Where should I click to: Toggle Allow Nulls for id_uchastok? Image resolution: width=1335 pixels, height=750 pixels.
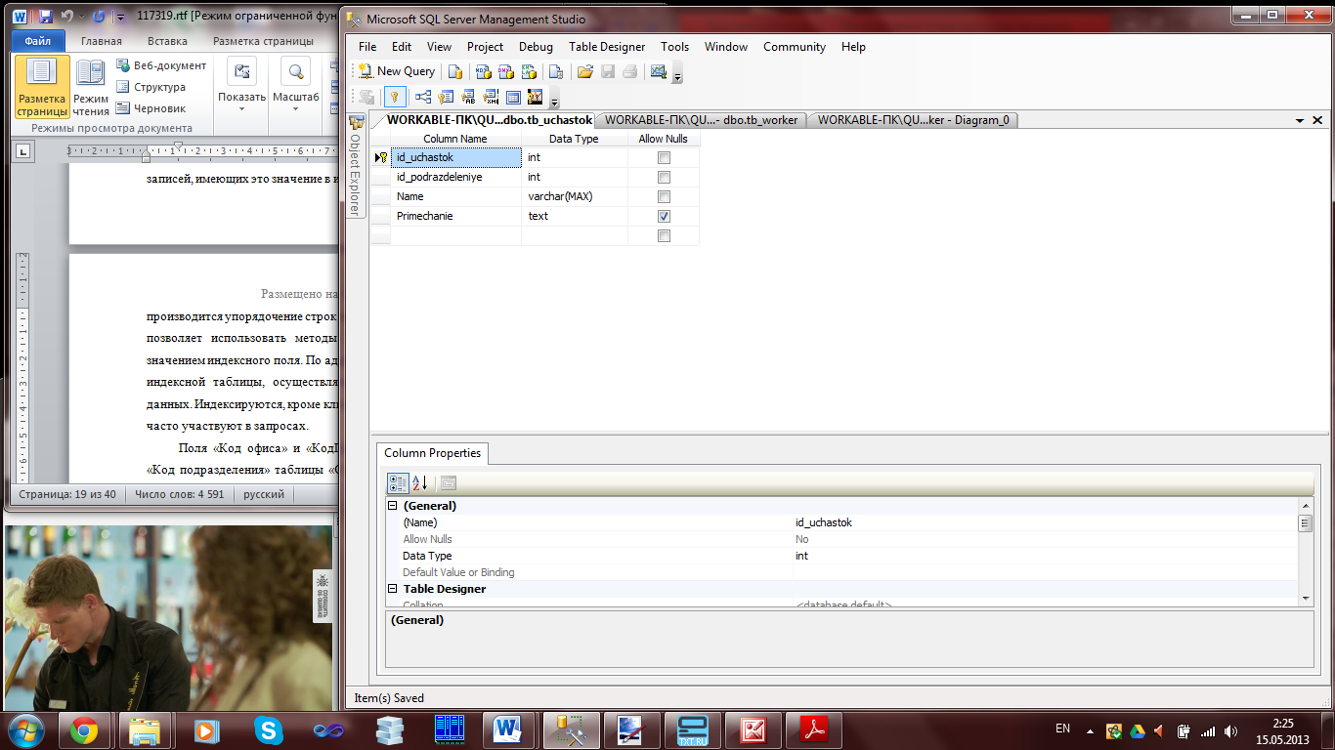[x=664, y=157]
